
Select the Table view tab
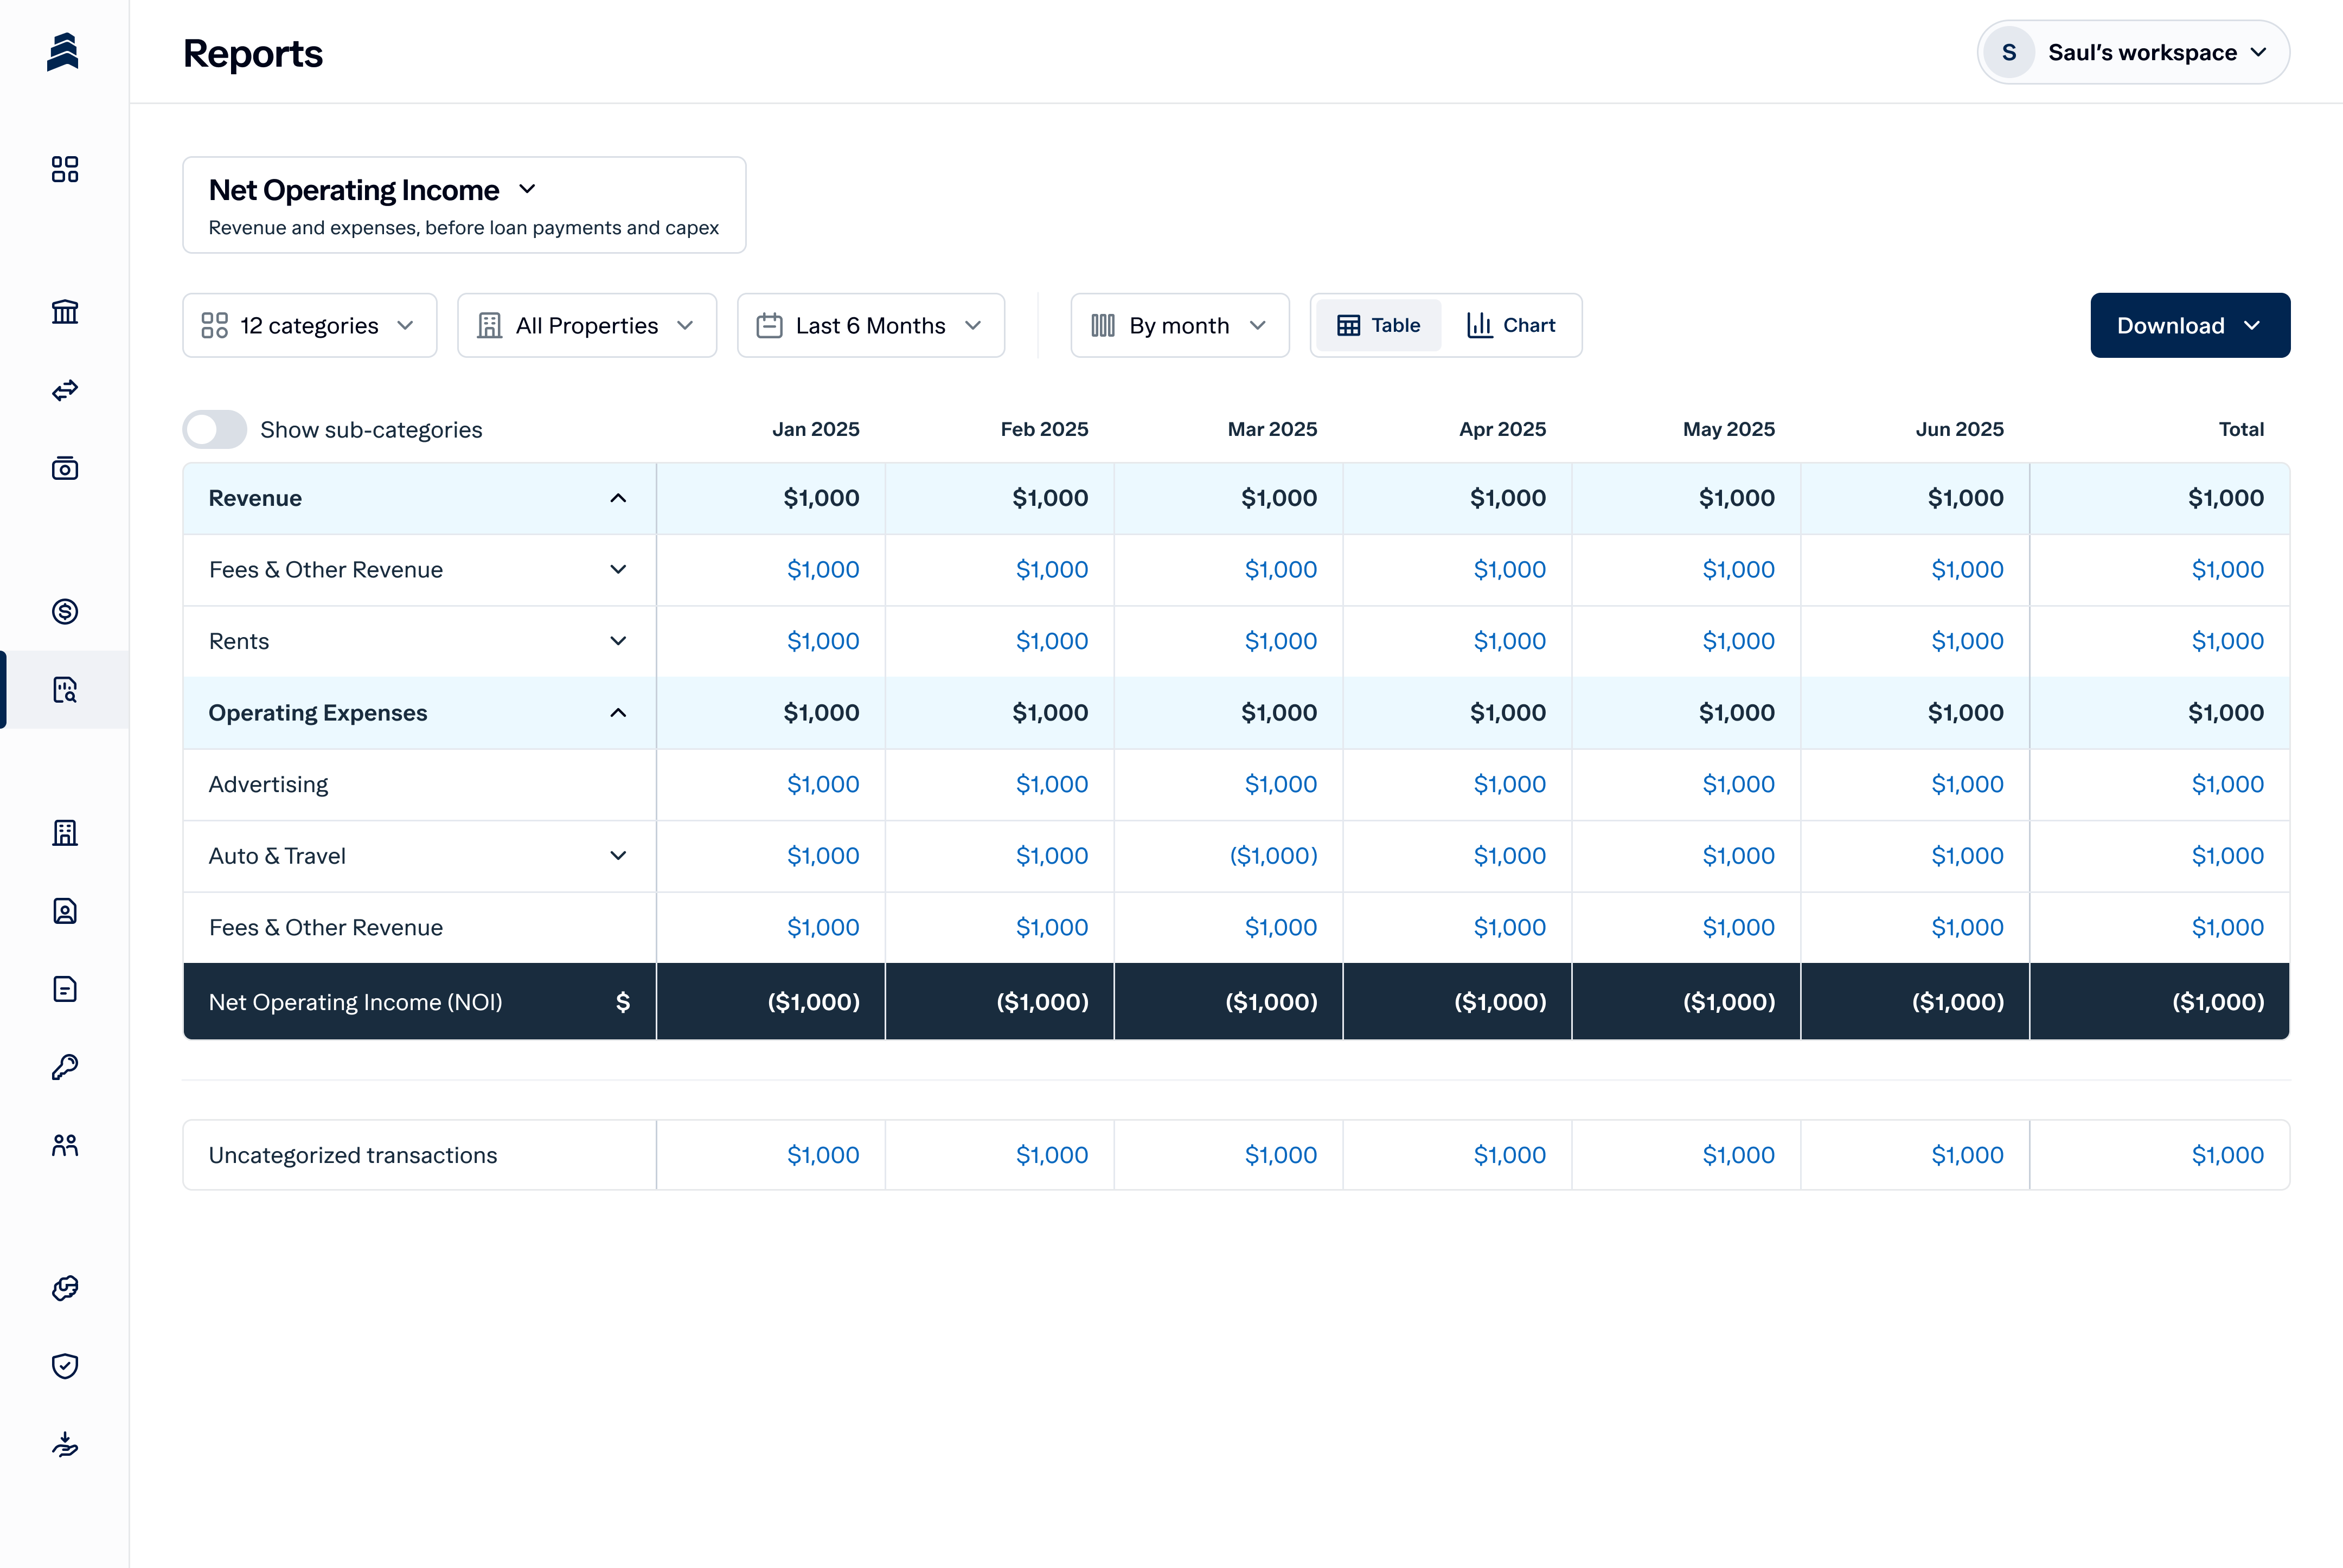pyautogui.click(x=1379, y=326)
